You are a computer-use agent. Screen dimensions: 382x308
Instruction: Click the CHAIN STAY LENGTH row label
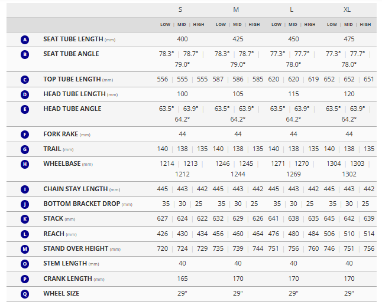pyautogui.click(x=75, y=189)
